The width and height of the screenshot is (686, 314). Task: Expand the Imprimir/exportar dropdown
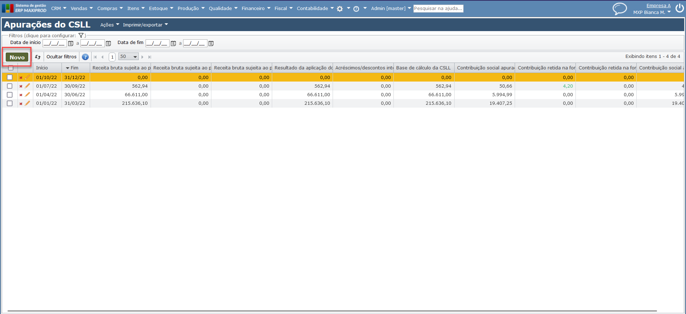pos(145,25)
